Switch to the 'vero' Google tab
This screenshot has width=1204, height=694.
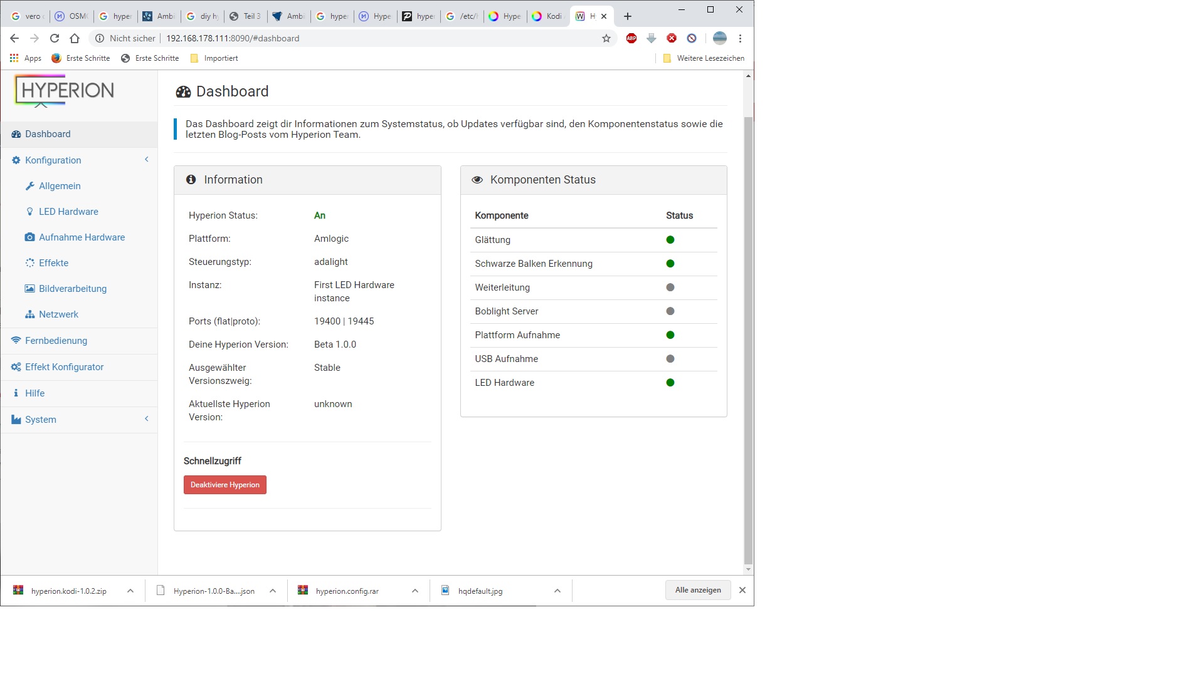coord(27,16)
